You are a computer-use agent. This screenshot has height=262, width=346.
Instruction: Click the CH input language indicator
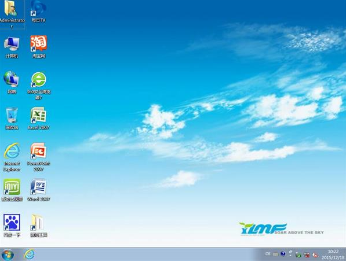(268, 254)
